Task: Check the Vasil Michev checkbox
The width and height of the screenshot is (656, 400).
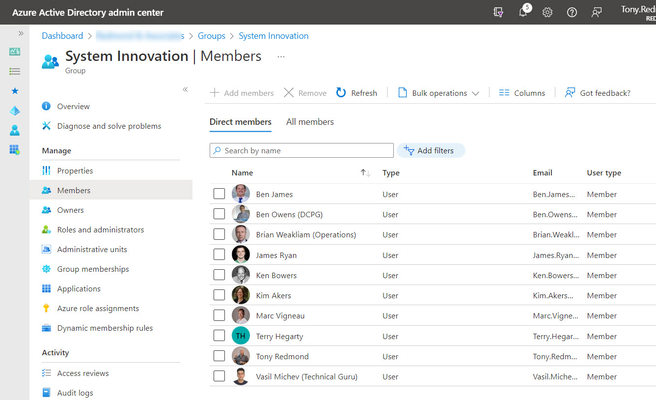Action: (219, 376)
